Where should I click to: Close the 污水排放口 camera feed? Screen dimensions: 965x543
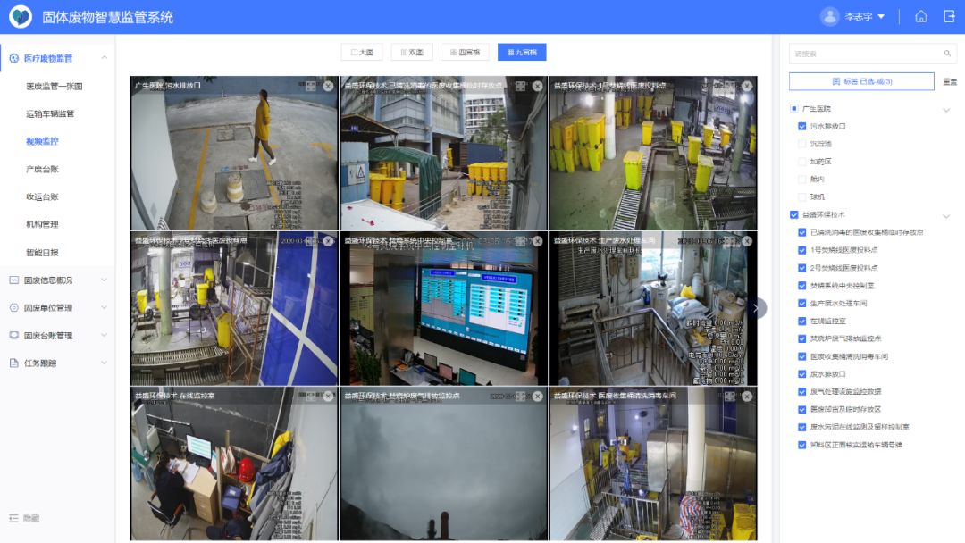[x=328, y=87]
